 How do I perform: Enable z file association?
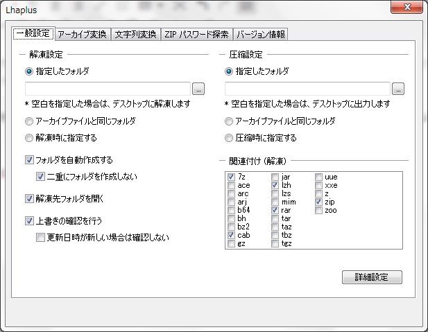[318, 193]
